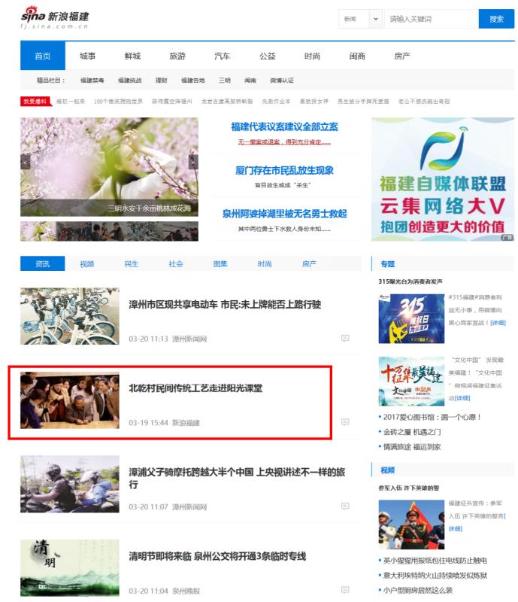Open the 理财 featured column link
This screenshot has width=518, height=602.
(x=161, y=81)
